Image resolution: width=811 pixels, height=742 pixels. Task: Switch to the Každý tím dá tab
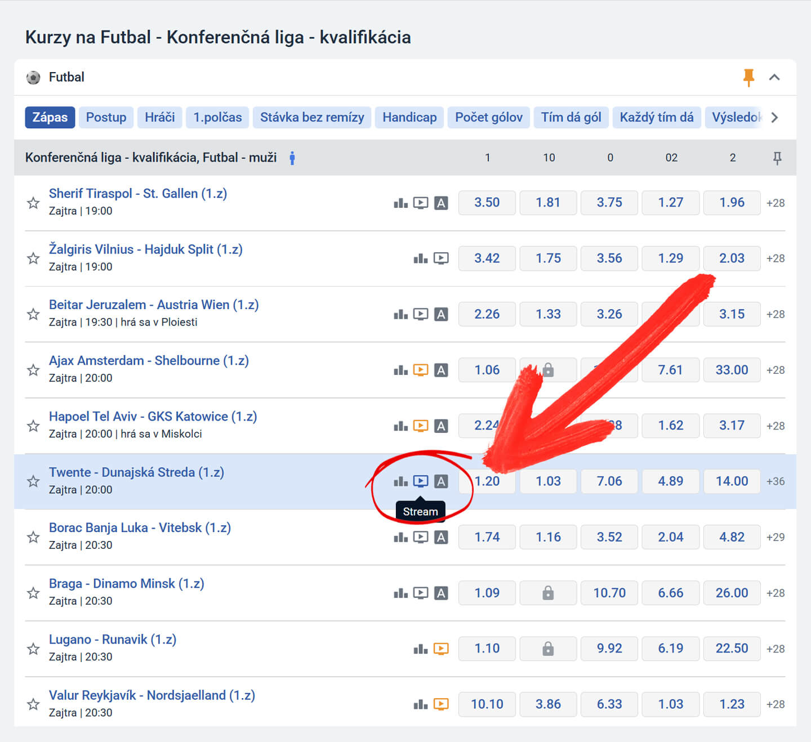click(x=657, y=118)
